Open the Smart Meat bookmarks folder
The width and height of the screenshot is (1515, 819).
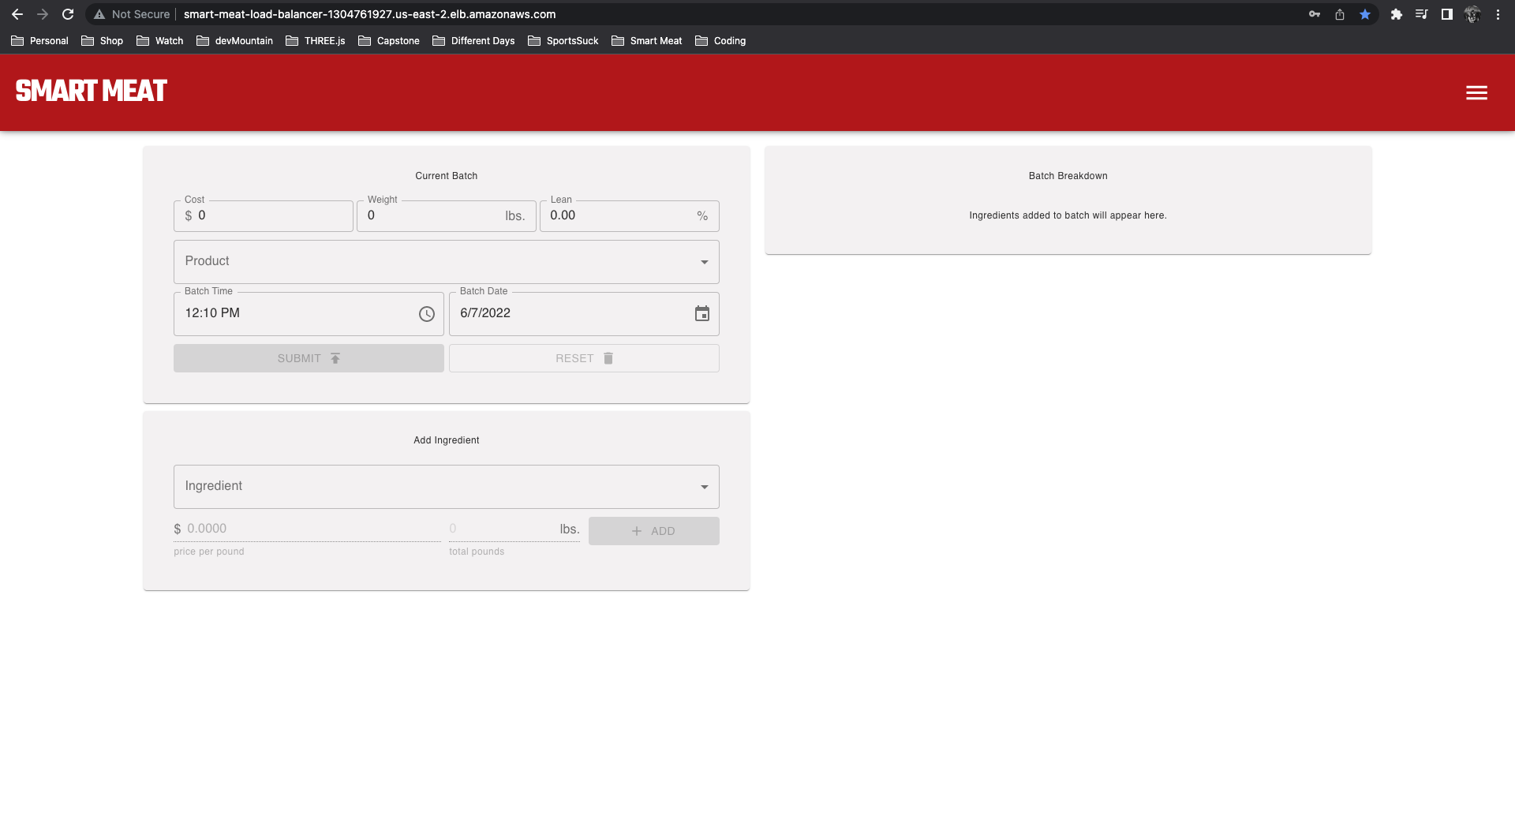(647, 41)
